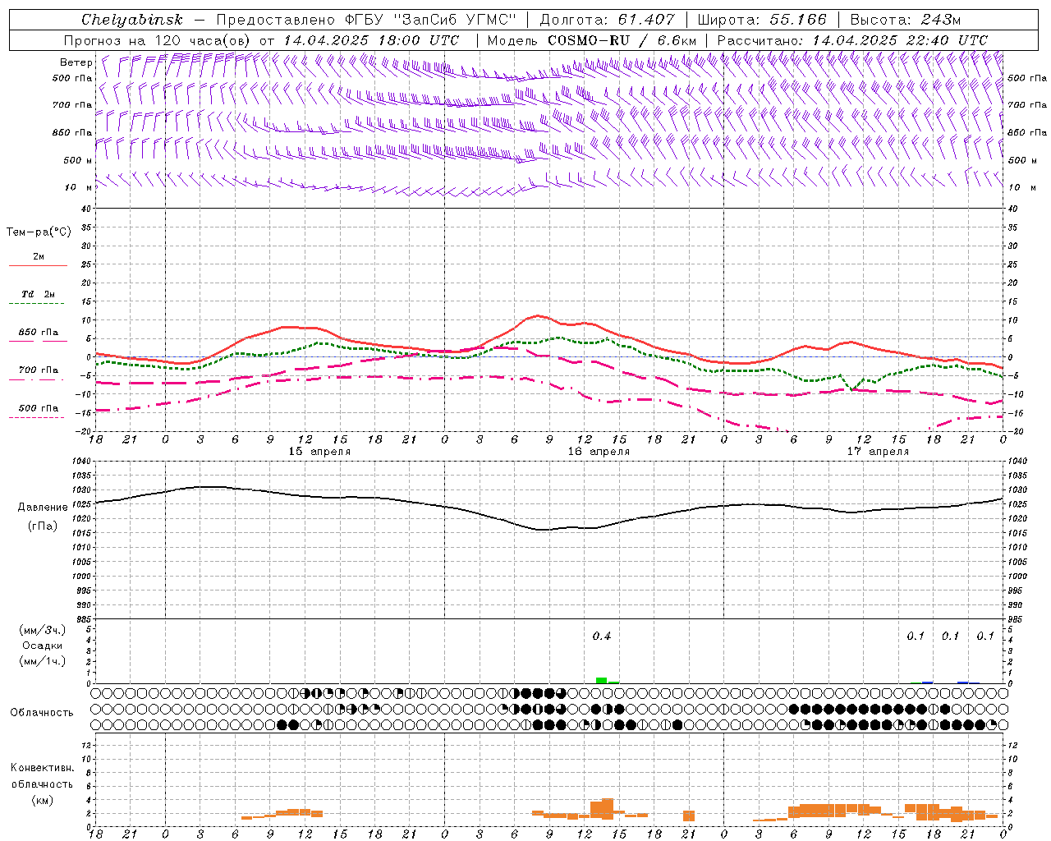Click the Chelyabinsk station title
1051x841 pixels.
pyautogui.click(x=132, y=20)
